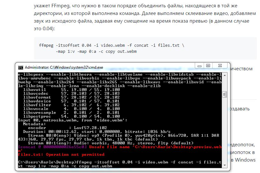Minimize the Administrator cmd.exe window

[200, 66]
